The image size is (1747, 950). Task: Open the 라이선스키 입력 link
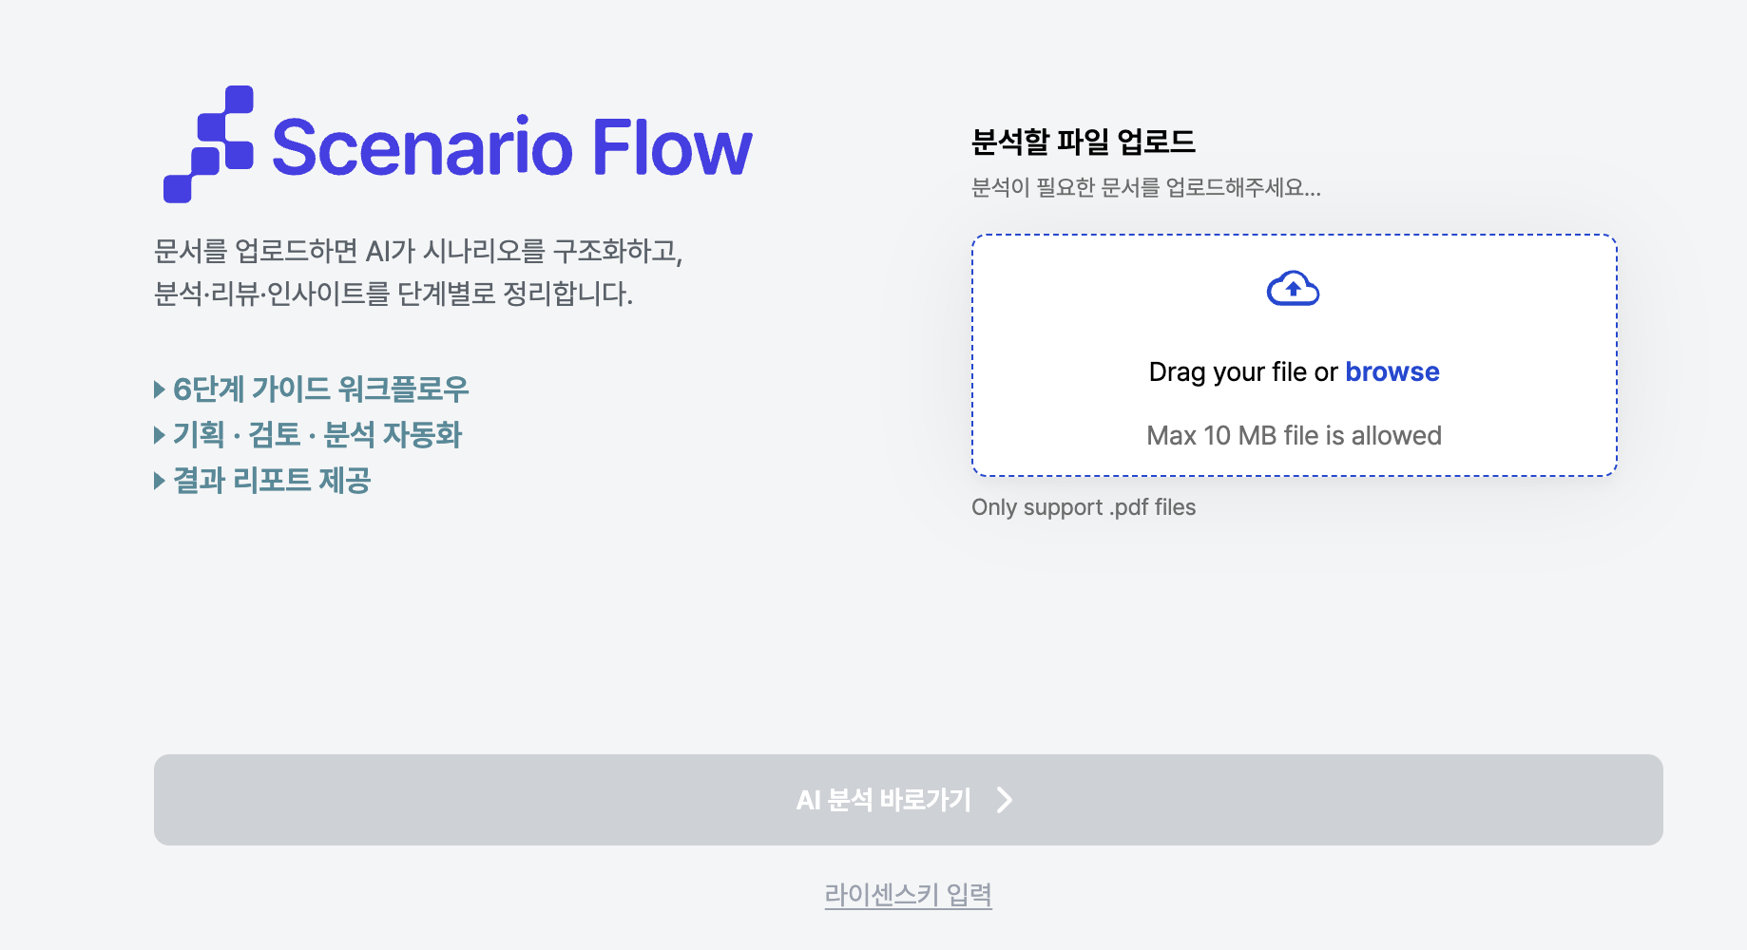pos(908,894)
